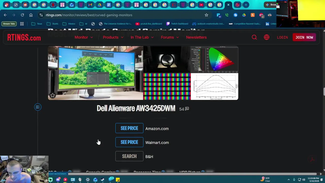Open the Stunts bookmark folder
The width and height of the screenshot is (325, 183).
click(x=53, y=24)
